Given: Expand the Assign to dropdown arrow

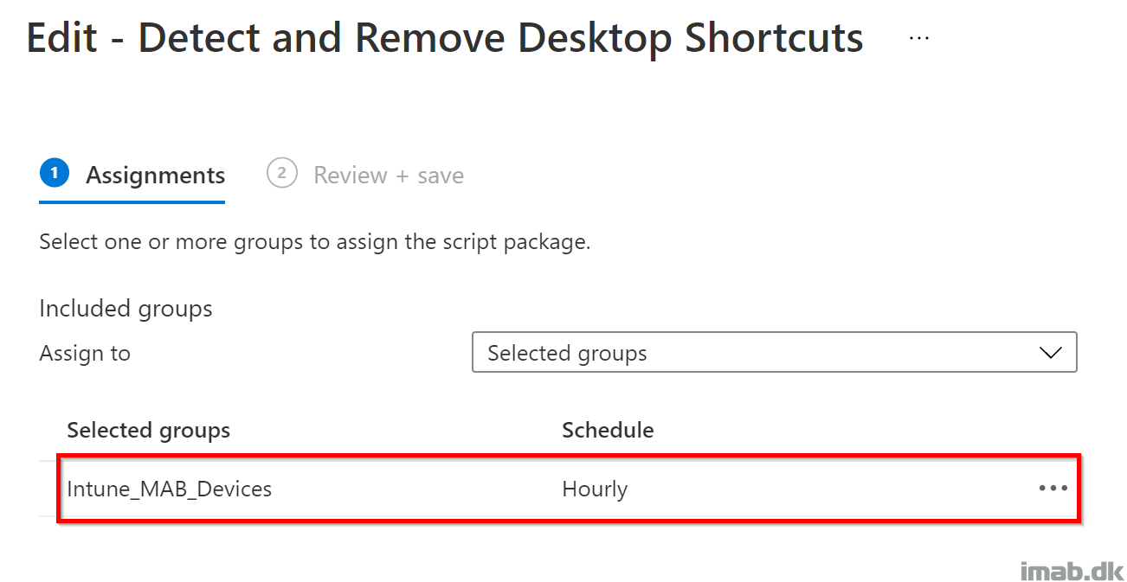Looking at the screenshot, I should coord(1050,353).
